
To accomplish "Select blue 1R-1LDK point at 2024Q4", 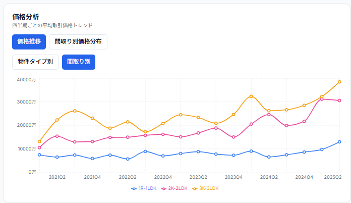I will 304,152.
